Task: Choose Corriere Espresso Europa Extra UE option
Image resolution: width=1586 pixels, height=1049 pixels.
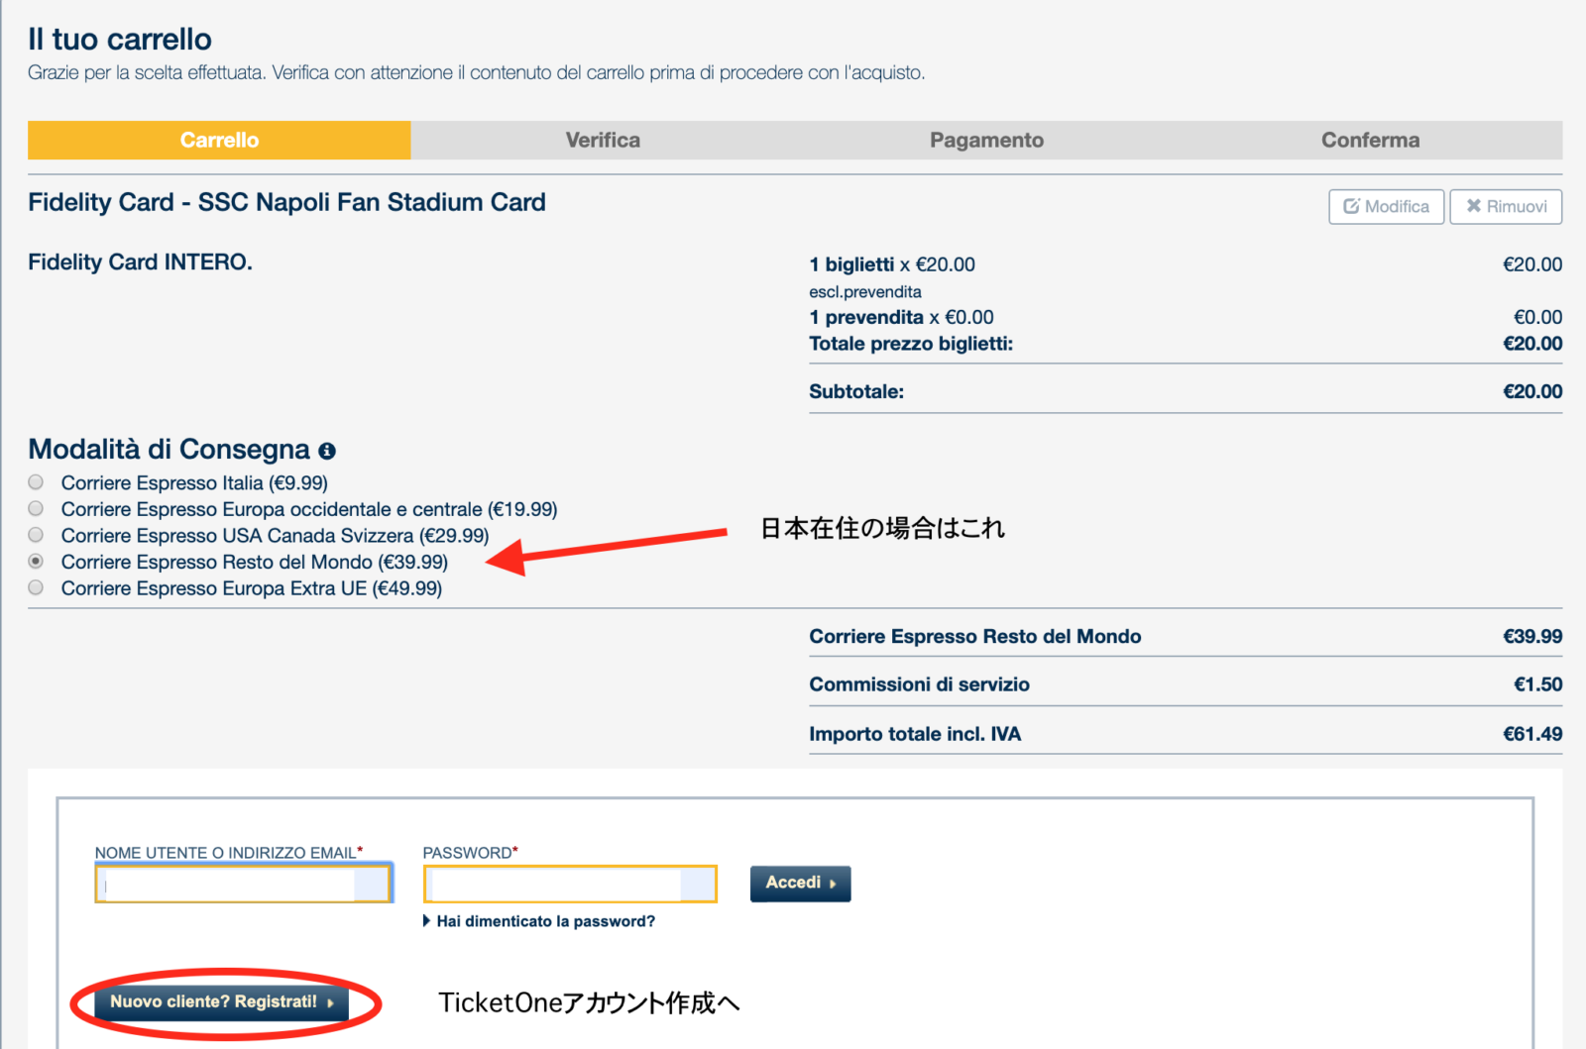Action: pyautogui.click(x=36, y=588)
